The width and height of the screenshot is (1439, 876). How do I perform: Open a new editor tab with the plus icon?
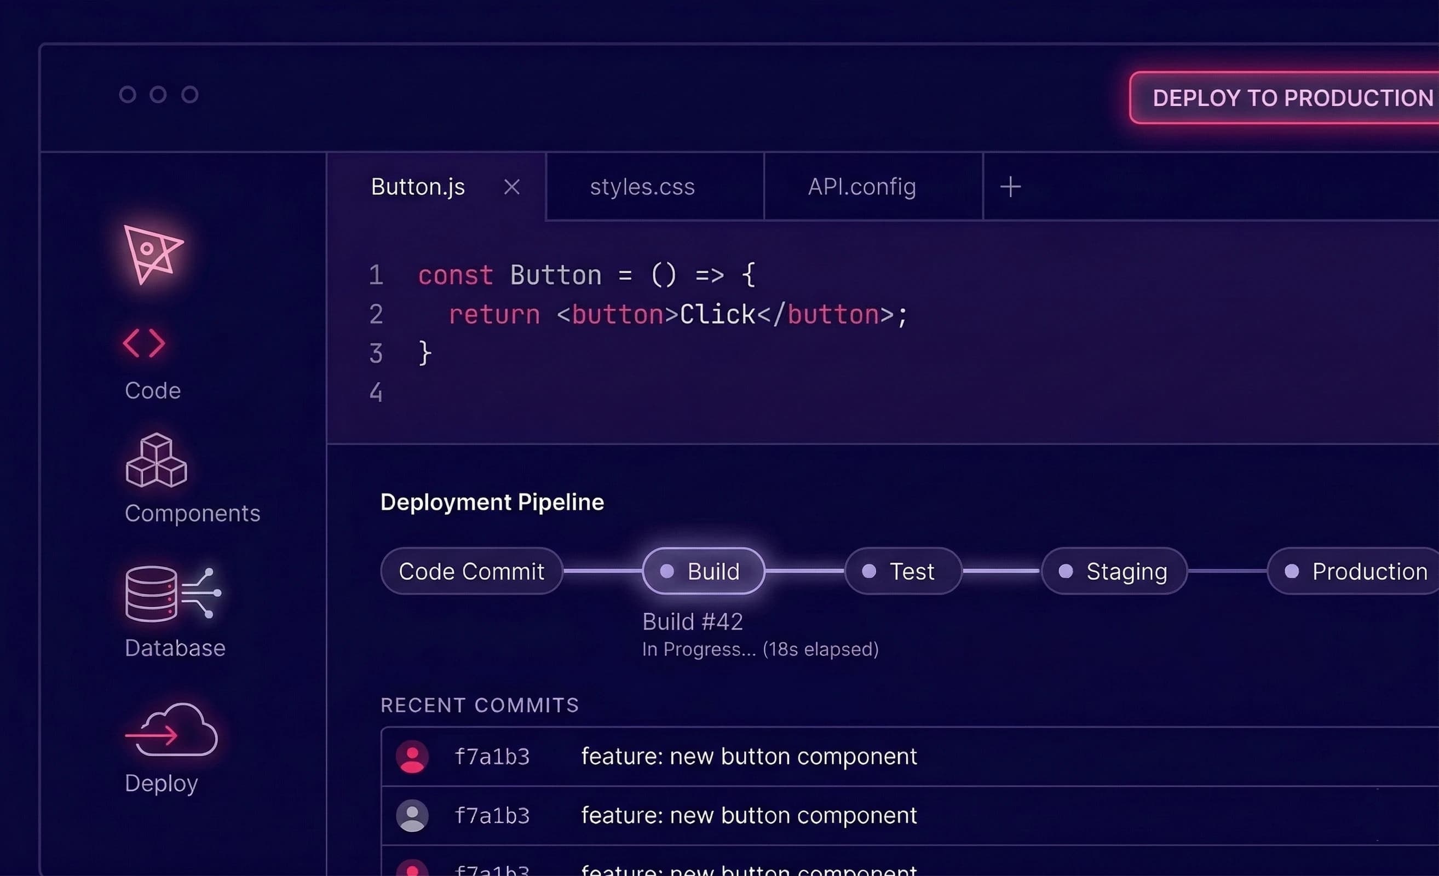tap(1010, 186)
